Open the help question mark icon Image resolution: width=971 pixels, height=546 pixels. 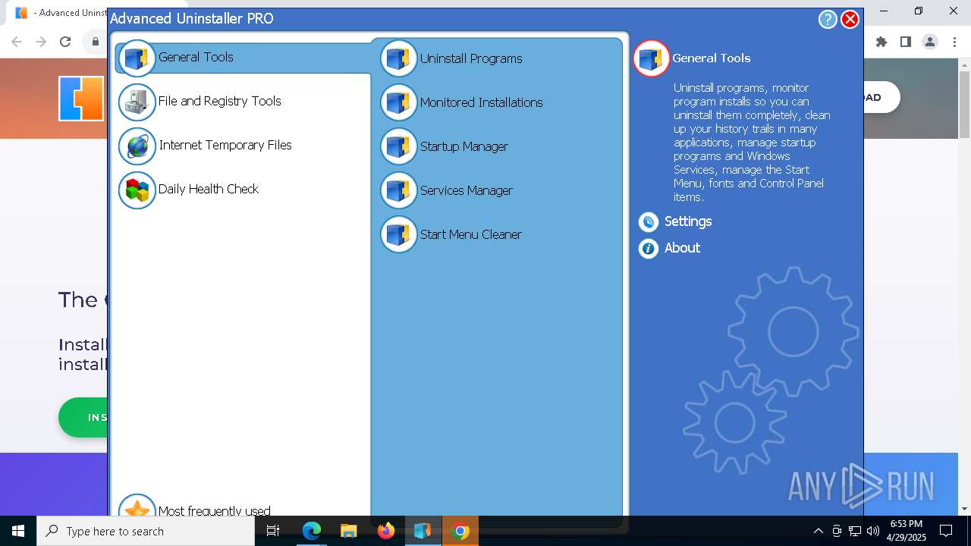827,19
